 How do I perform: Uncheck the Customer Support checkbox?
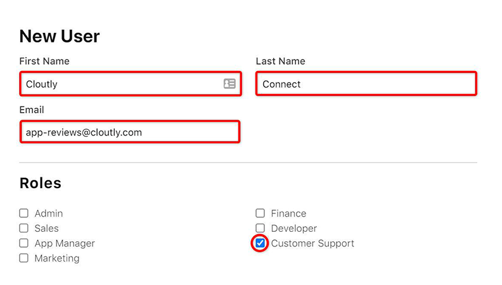click(260, 243)
